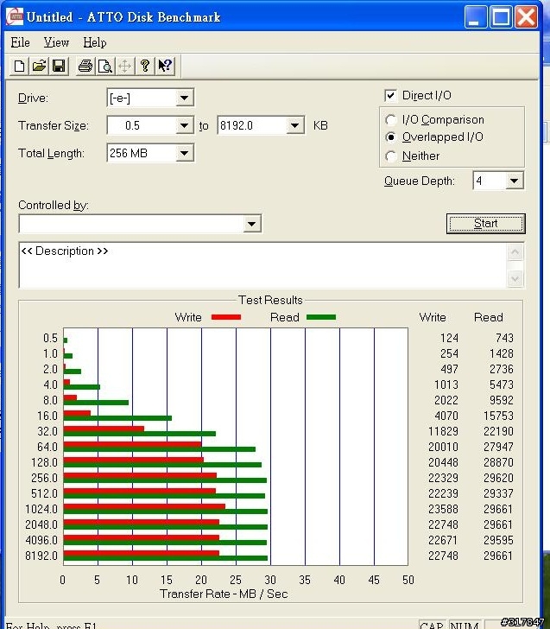The image size is (550, 629).
Task: Click the Transfer Rate - MB / Sec label
Action: click(224, 594)
